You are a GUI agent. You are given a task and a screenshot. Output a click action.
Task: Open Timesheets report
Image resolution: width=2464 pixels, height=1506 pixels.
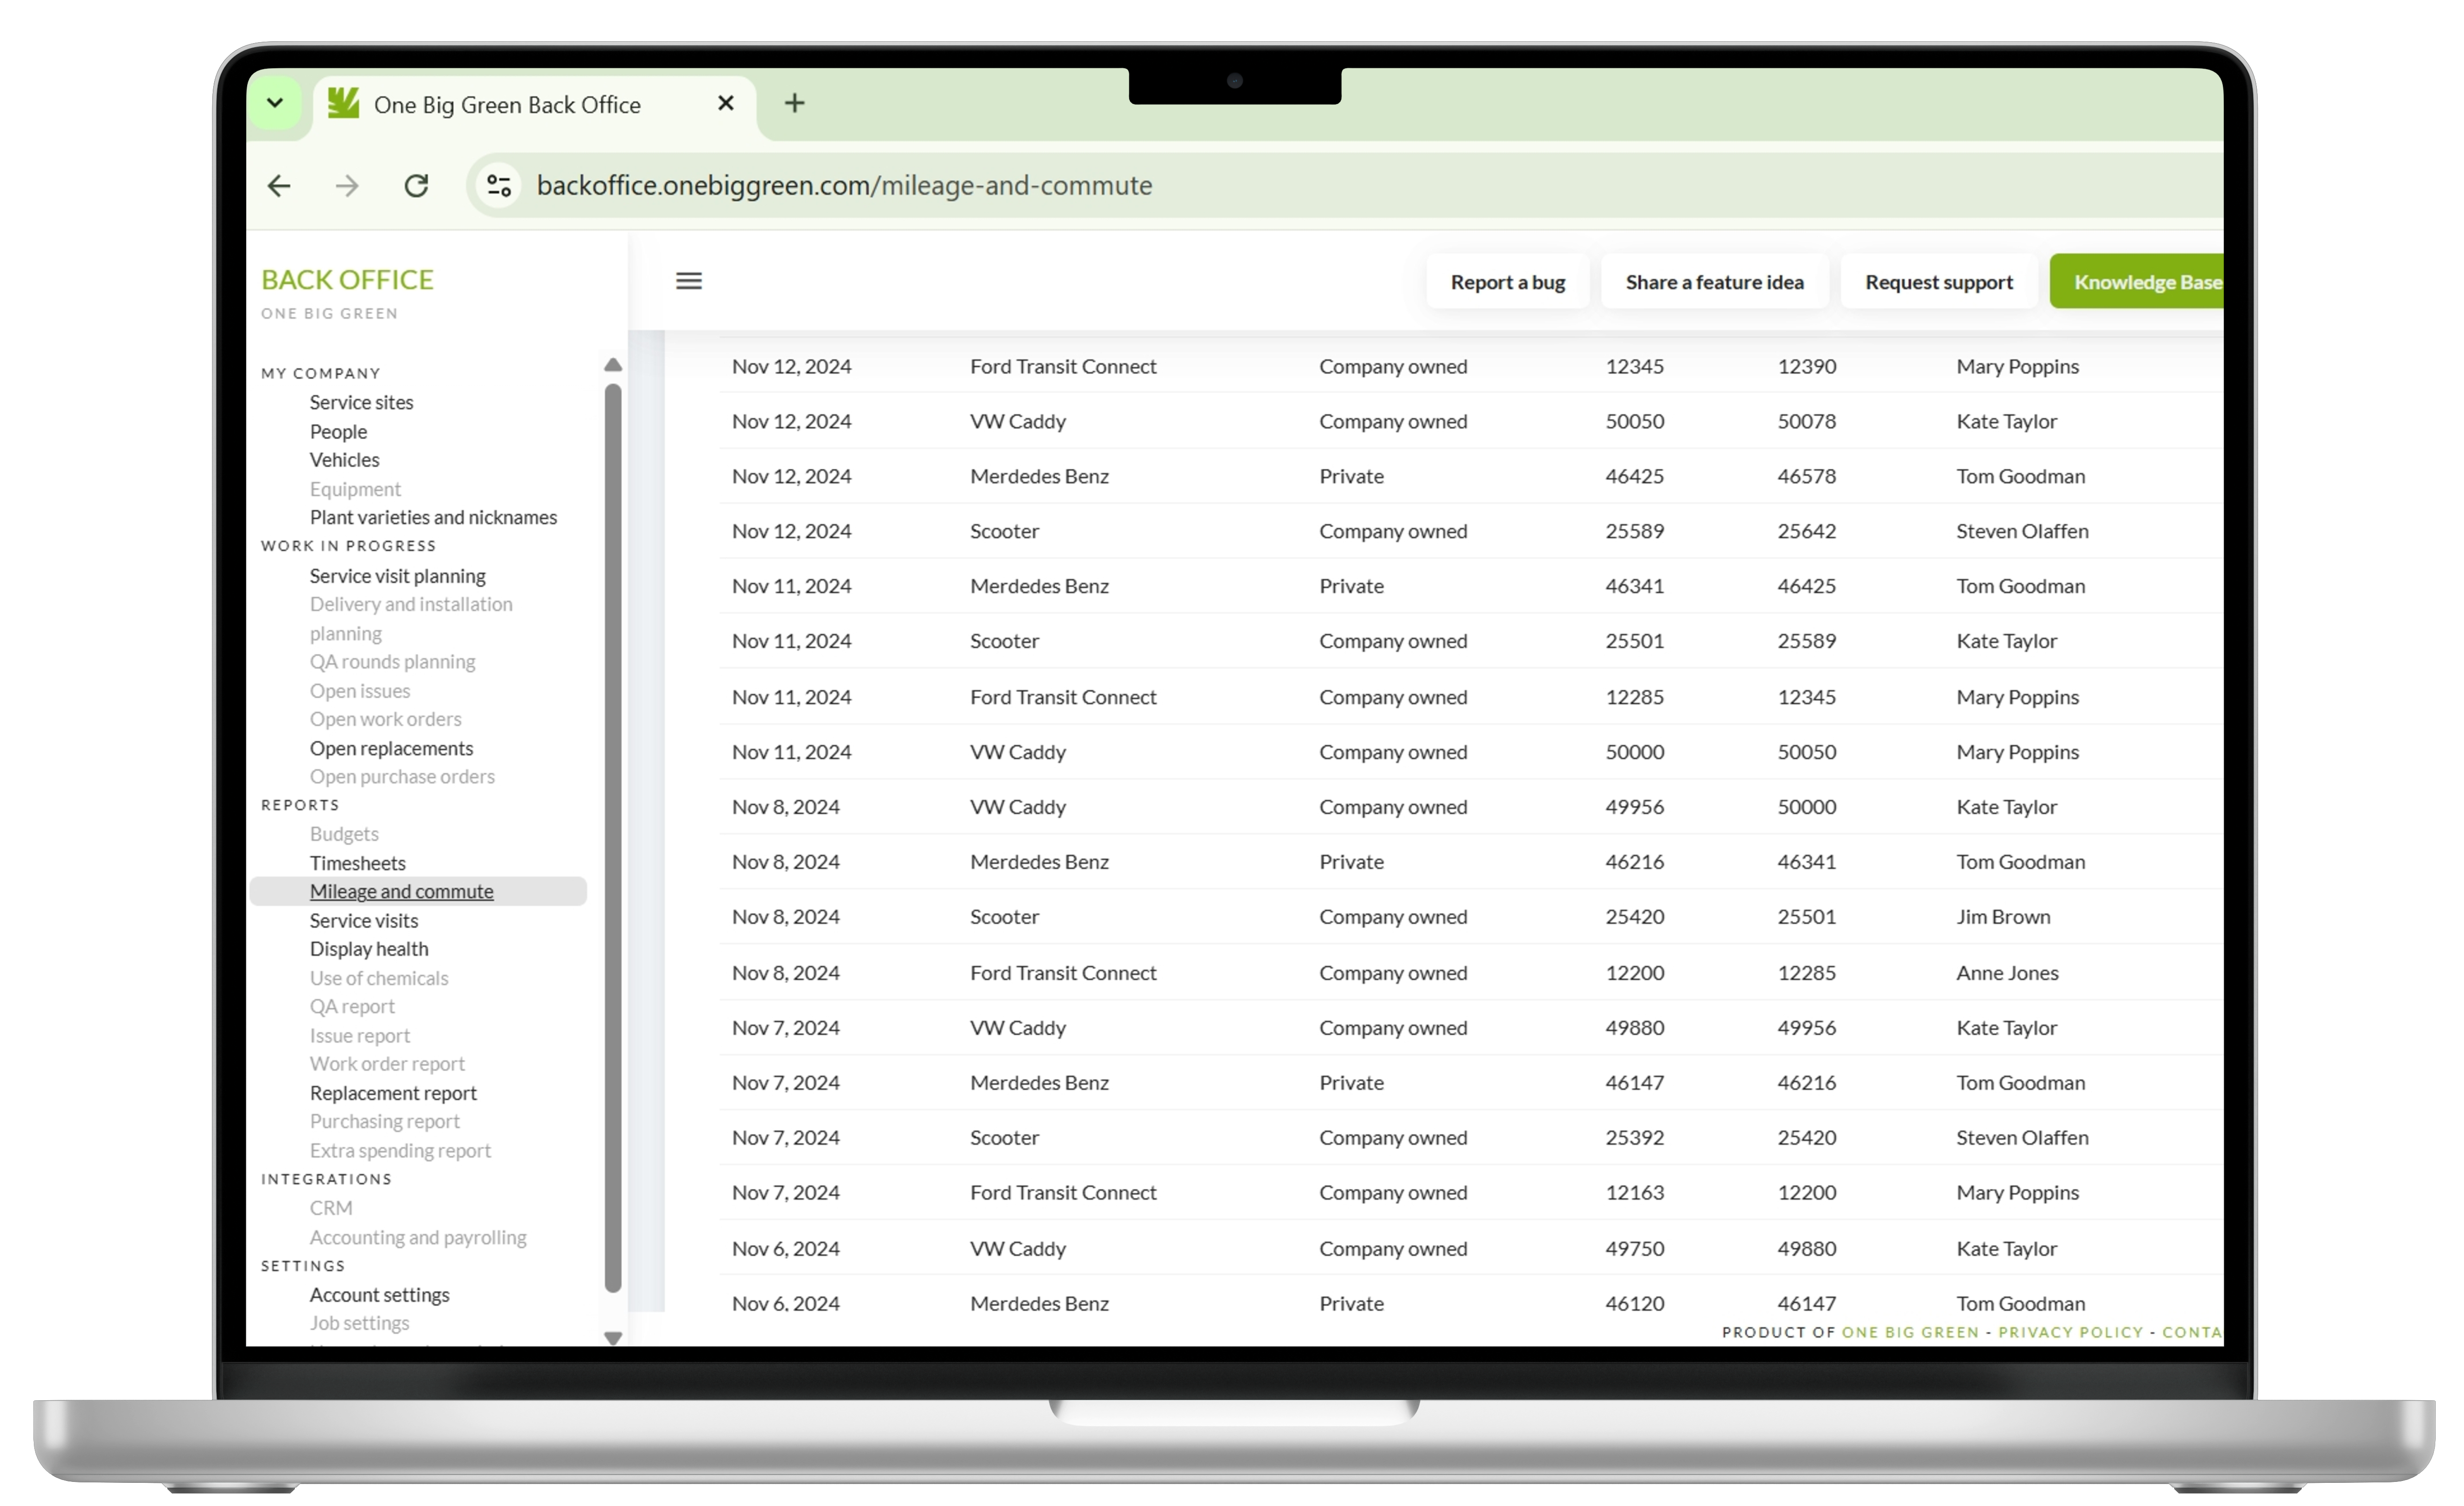[x=357, y=863]
